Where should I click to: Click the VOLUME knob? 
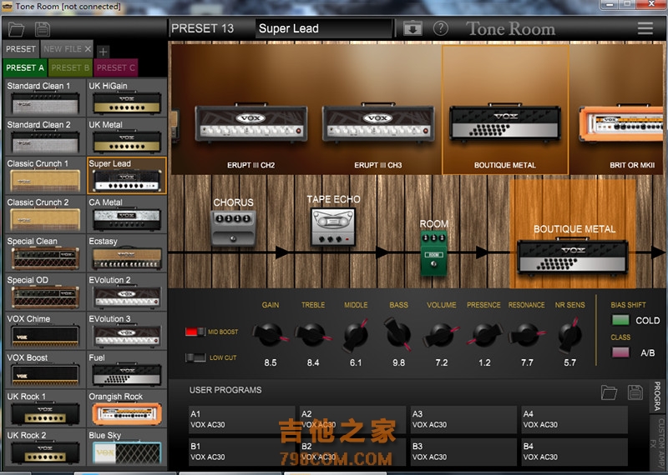[x=442, y=335]
